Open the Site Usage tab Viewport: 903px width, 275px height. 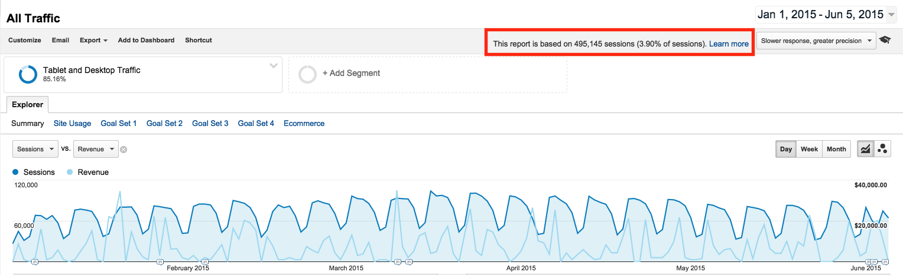72,124
